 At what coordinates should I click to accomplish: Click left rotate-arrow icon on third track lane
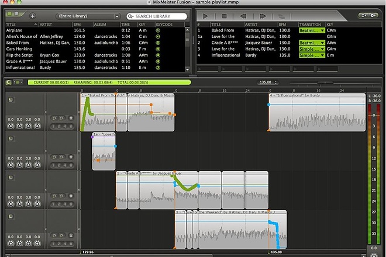[54, 196]
